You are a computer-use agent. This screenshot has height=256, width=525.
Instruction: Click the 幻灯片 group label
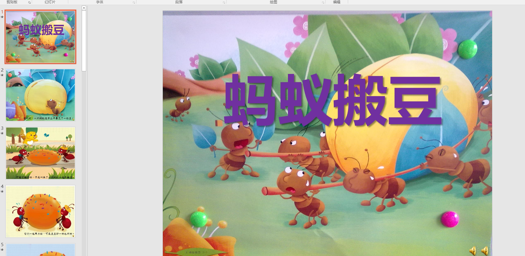click(50, 2)
